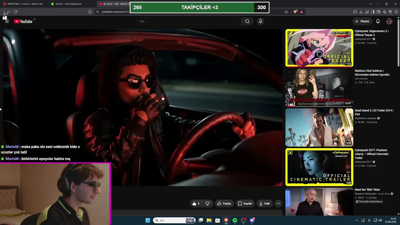400x225 pixels.
Task: Go to the YouTube home logo
Action: click(x=23, y=21)
